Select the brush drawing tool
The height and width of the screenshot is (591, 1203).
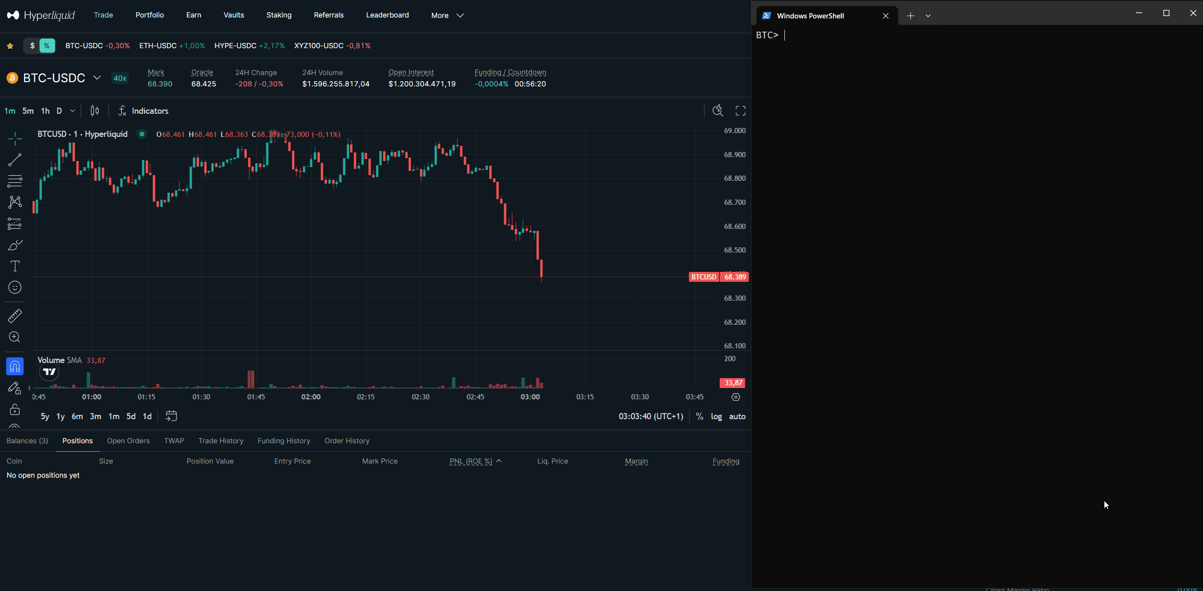pyautogui.click(x=15, y=245)
